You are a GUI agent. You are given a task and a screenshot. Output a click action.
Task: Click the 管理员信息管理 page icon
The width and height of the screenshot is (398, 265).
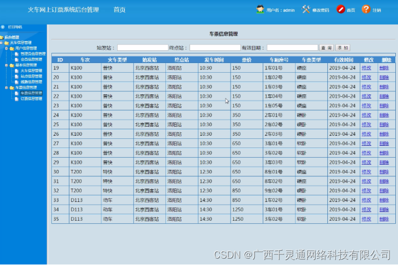(x=17, y=54)
